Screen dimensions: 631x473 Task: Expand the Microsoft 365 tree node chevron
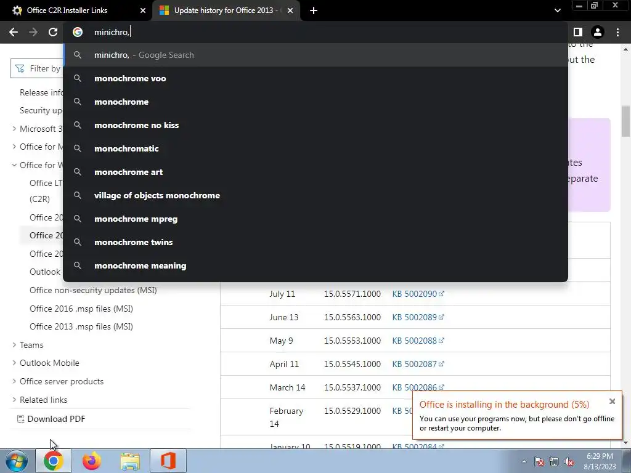pos(14,129)
